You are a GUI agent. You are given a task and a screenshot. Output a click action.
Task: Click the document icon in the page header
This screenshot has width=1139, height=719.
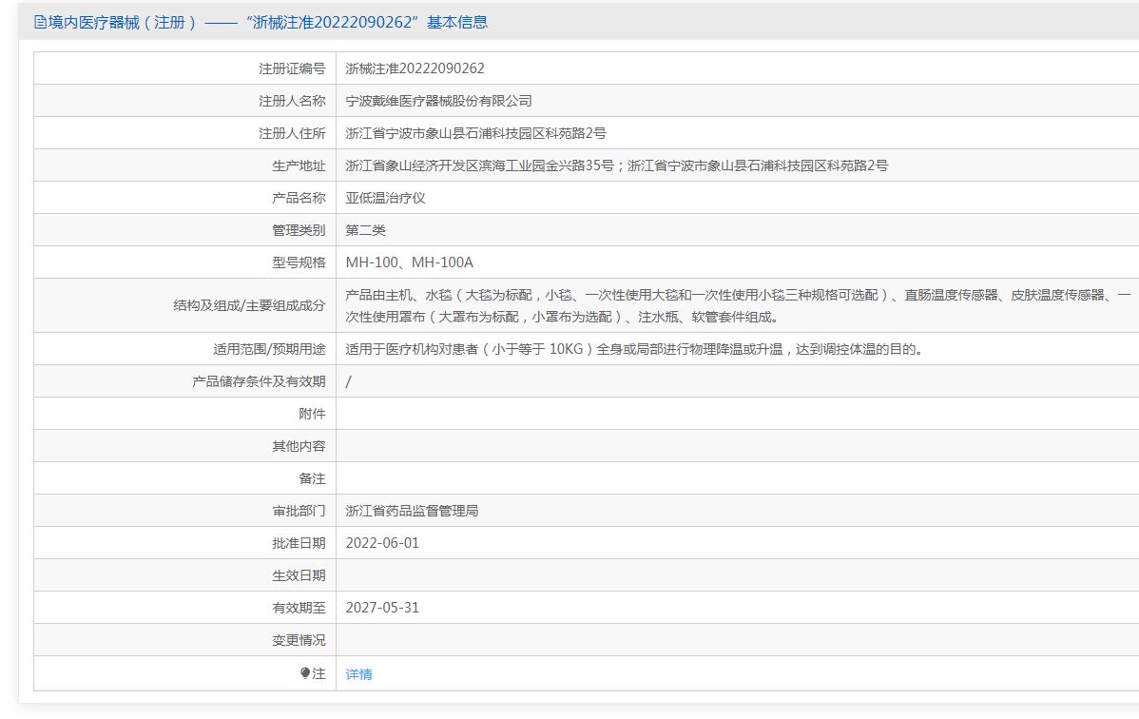(40, 22)
